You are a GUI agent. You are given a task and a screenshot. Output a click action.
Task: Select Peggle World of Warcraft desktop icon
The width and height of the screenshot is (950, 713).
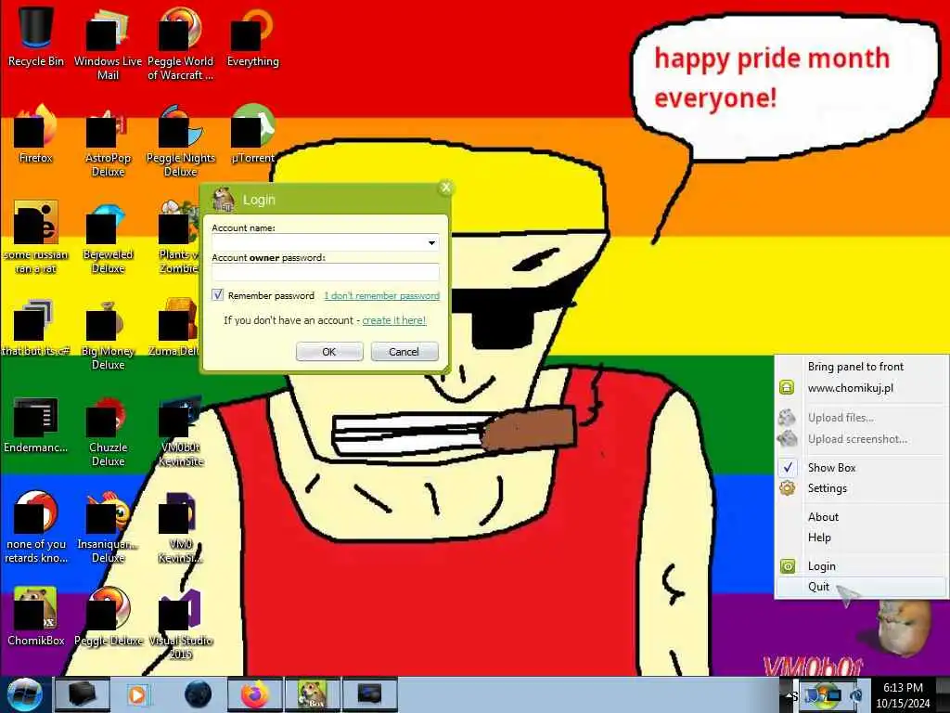coord(181,43)
